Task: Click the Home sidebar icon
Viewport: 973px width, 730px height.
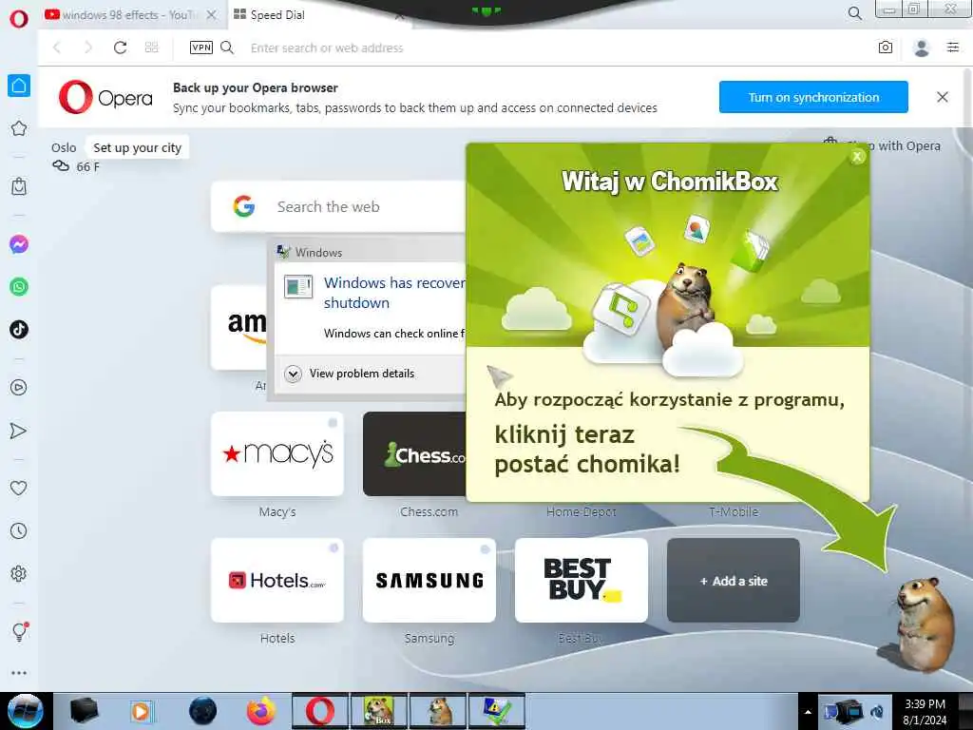Action: [x=19, y=86]
